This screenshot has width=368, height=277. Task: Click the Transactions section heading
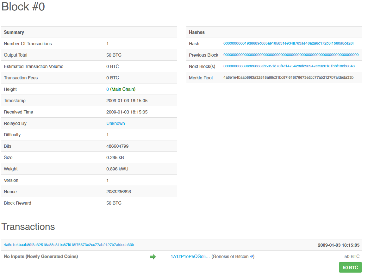[x=28, y=227]
